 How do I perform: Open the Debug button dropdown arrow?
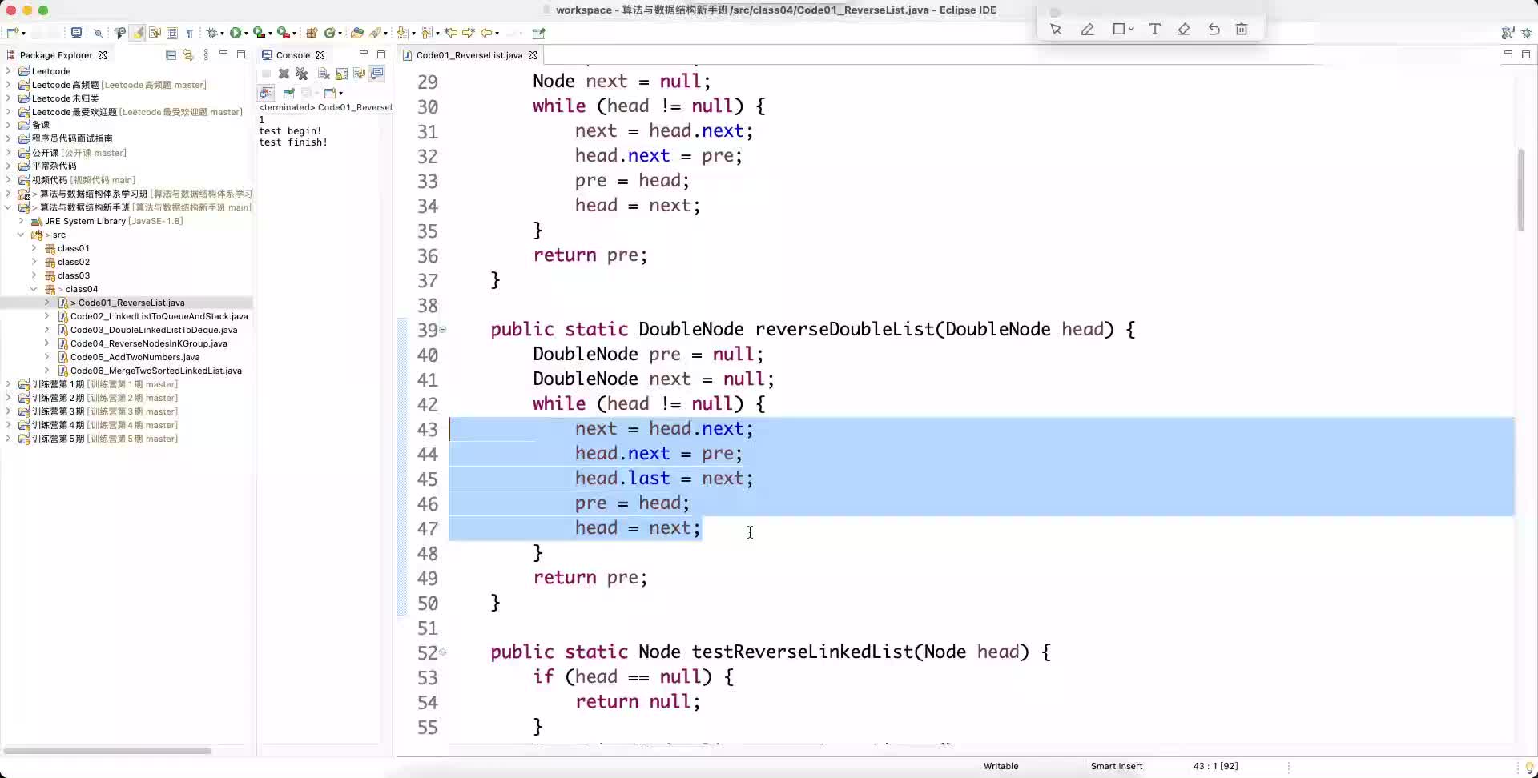coord(223,34)
